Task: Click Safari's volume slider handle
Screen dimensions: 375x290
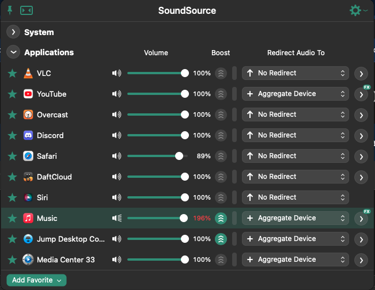Action: point(179,156)
